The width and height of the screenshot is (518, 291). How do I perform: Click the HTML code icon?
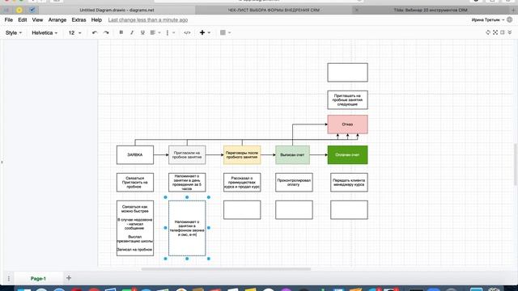187,32
